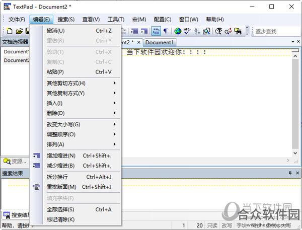Open the 文件(F) menu
Viewport: 302px width, 230px height.
(17, 20)
